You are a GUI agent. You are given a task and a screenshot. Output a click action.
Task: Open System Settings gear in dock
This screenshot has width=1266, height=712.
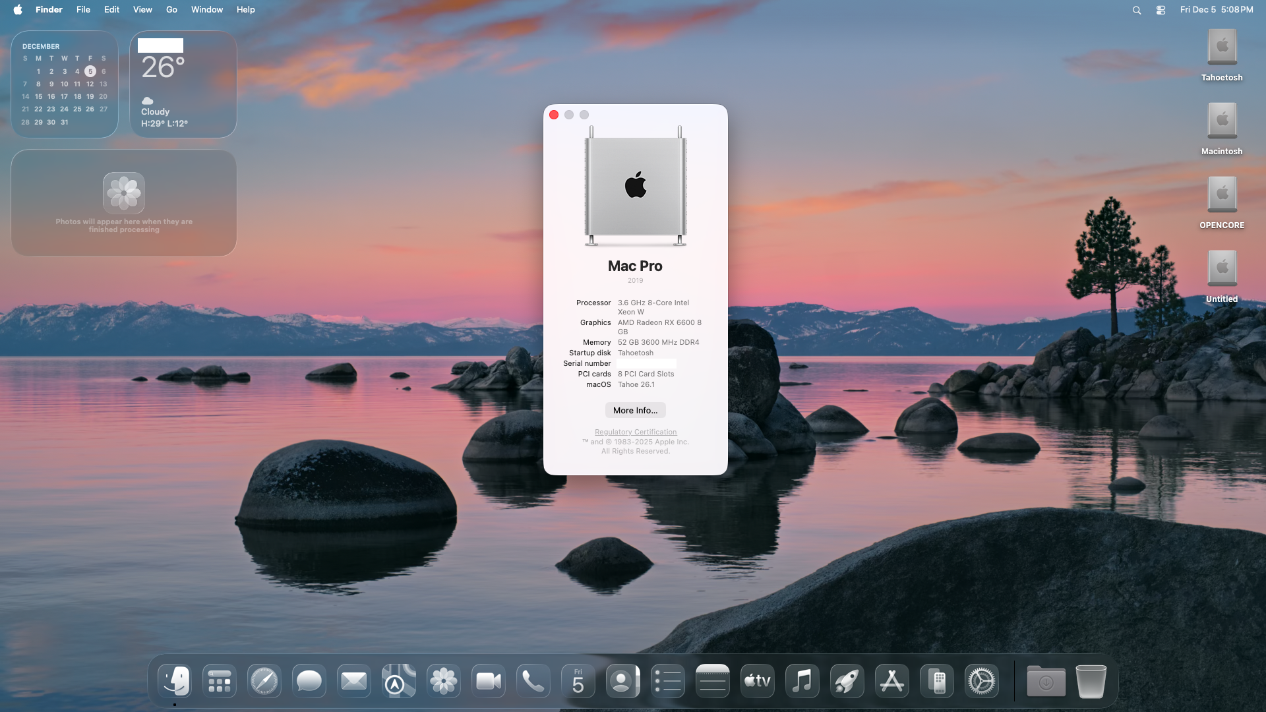coord(981,681)
